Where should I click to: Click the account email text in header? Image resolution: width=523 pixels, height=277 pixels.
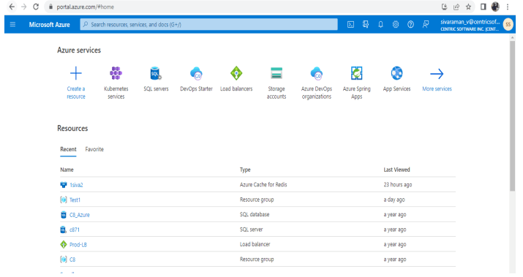[x=470, y=22]
